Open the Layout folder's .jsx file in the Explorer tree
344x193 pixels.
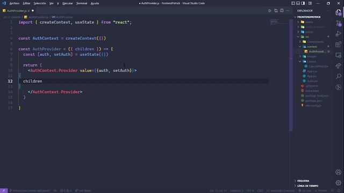pos(317,66)
